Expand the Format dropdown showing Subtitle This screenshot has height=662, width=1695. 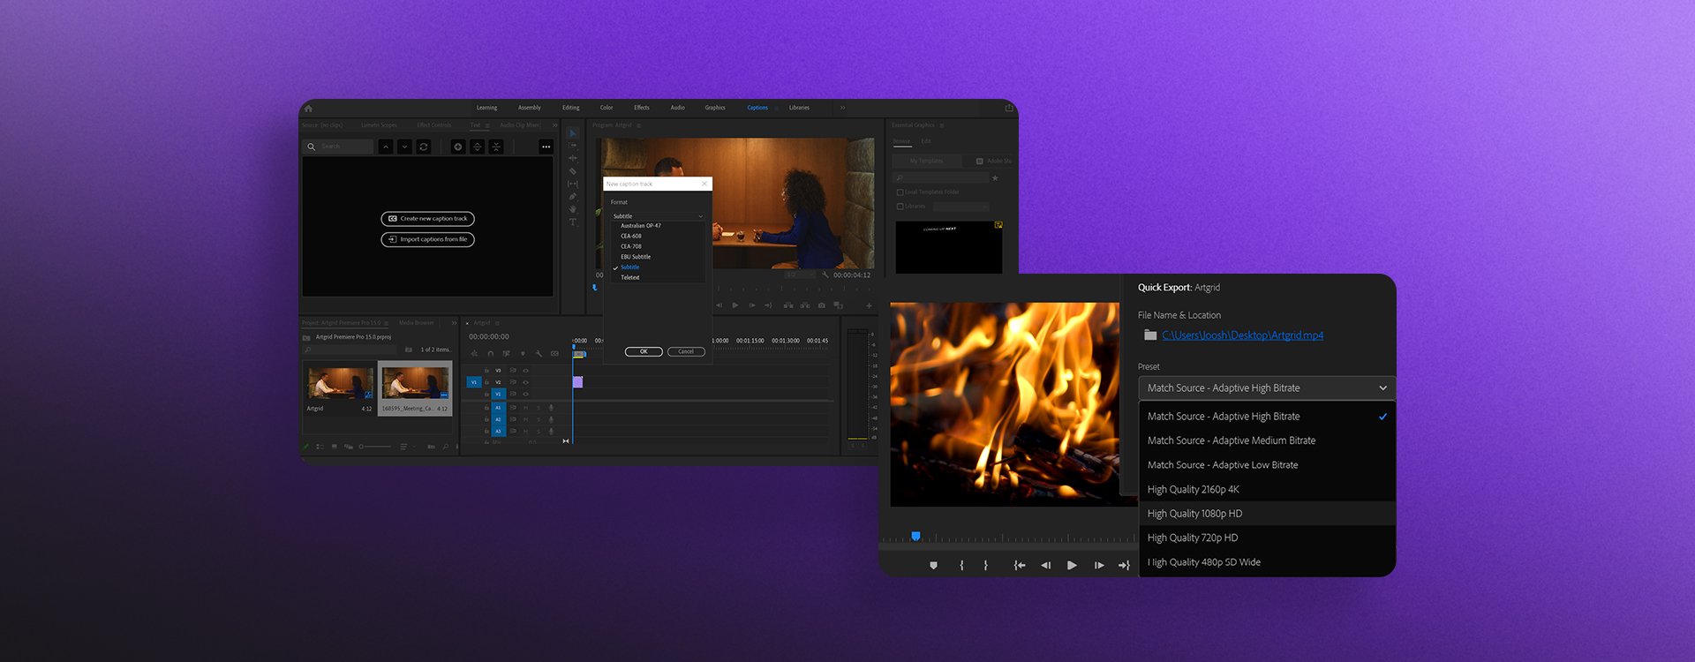click(x=658, y=216)
